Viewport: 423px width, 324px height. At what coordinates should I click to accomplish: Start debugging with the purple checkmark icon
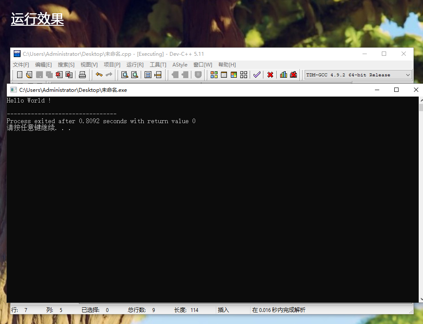tap(257, 75)
